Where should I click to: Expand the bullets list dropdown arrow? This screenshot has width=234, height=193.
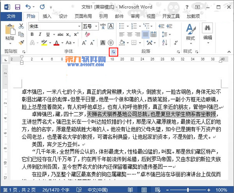tap(128, 27)
